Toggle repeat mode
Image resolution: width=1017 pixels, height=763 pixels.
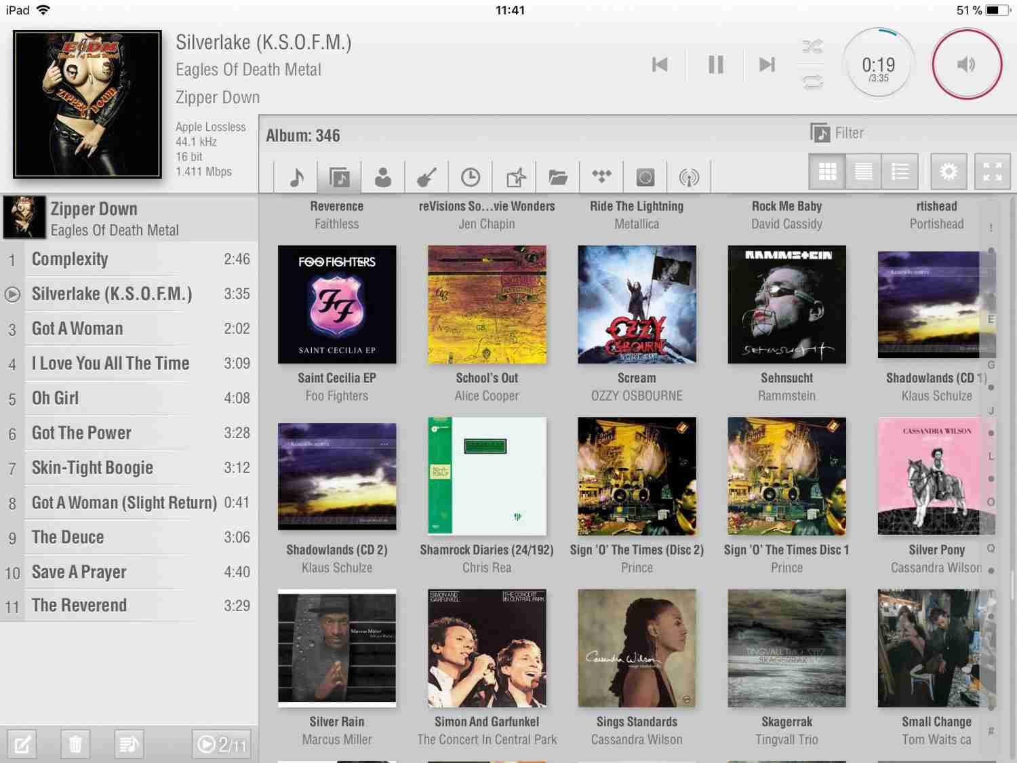812,83
